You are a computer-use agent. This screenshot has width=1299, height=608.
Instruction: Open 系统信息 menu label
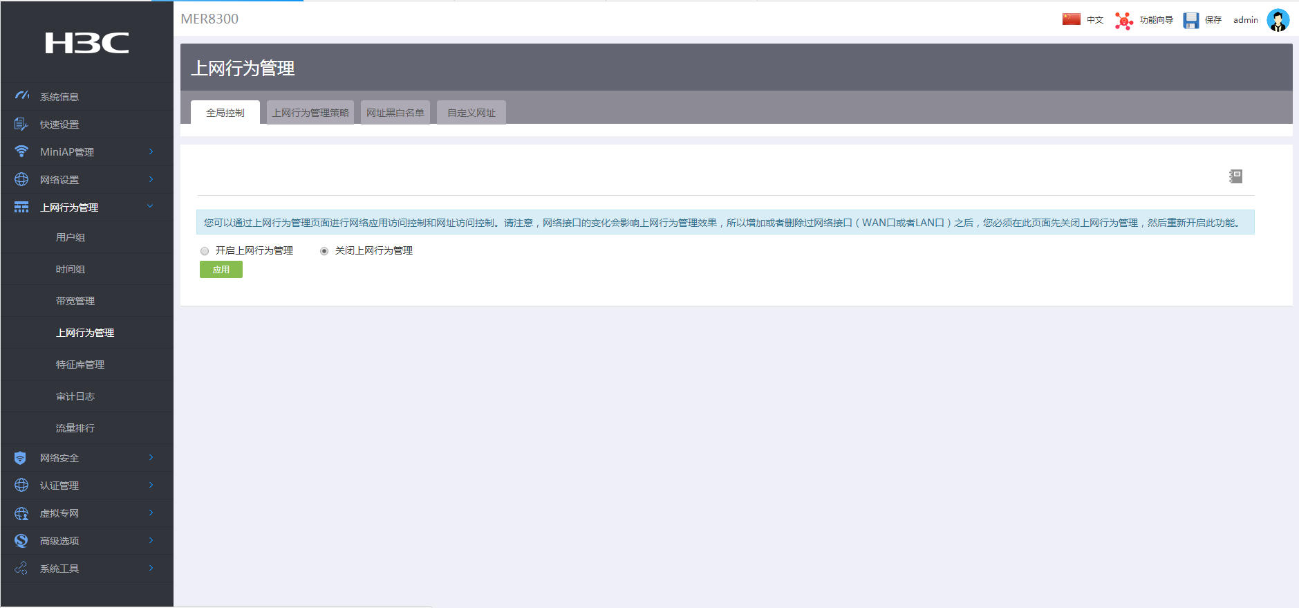59,97
